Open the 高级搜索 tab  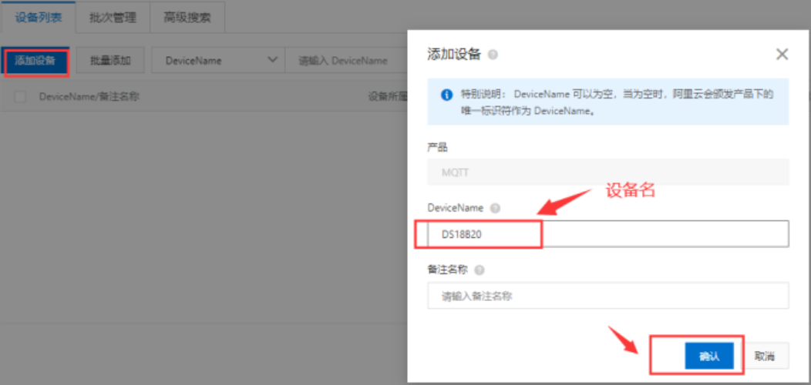click(187, 18)
